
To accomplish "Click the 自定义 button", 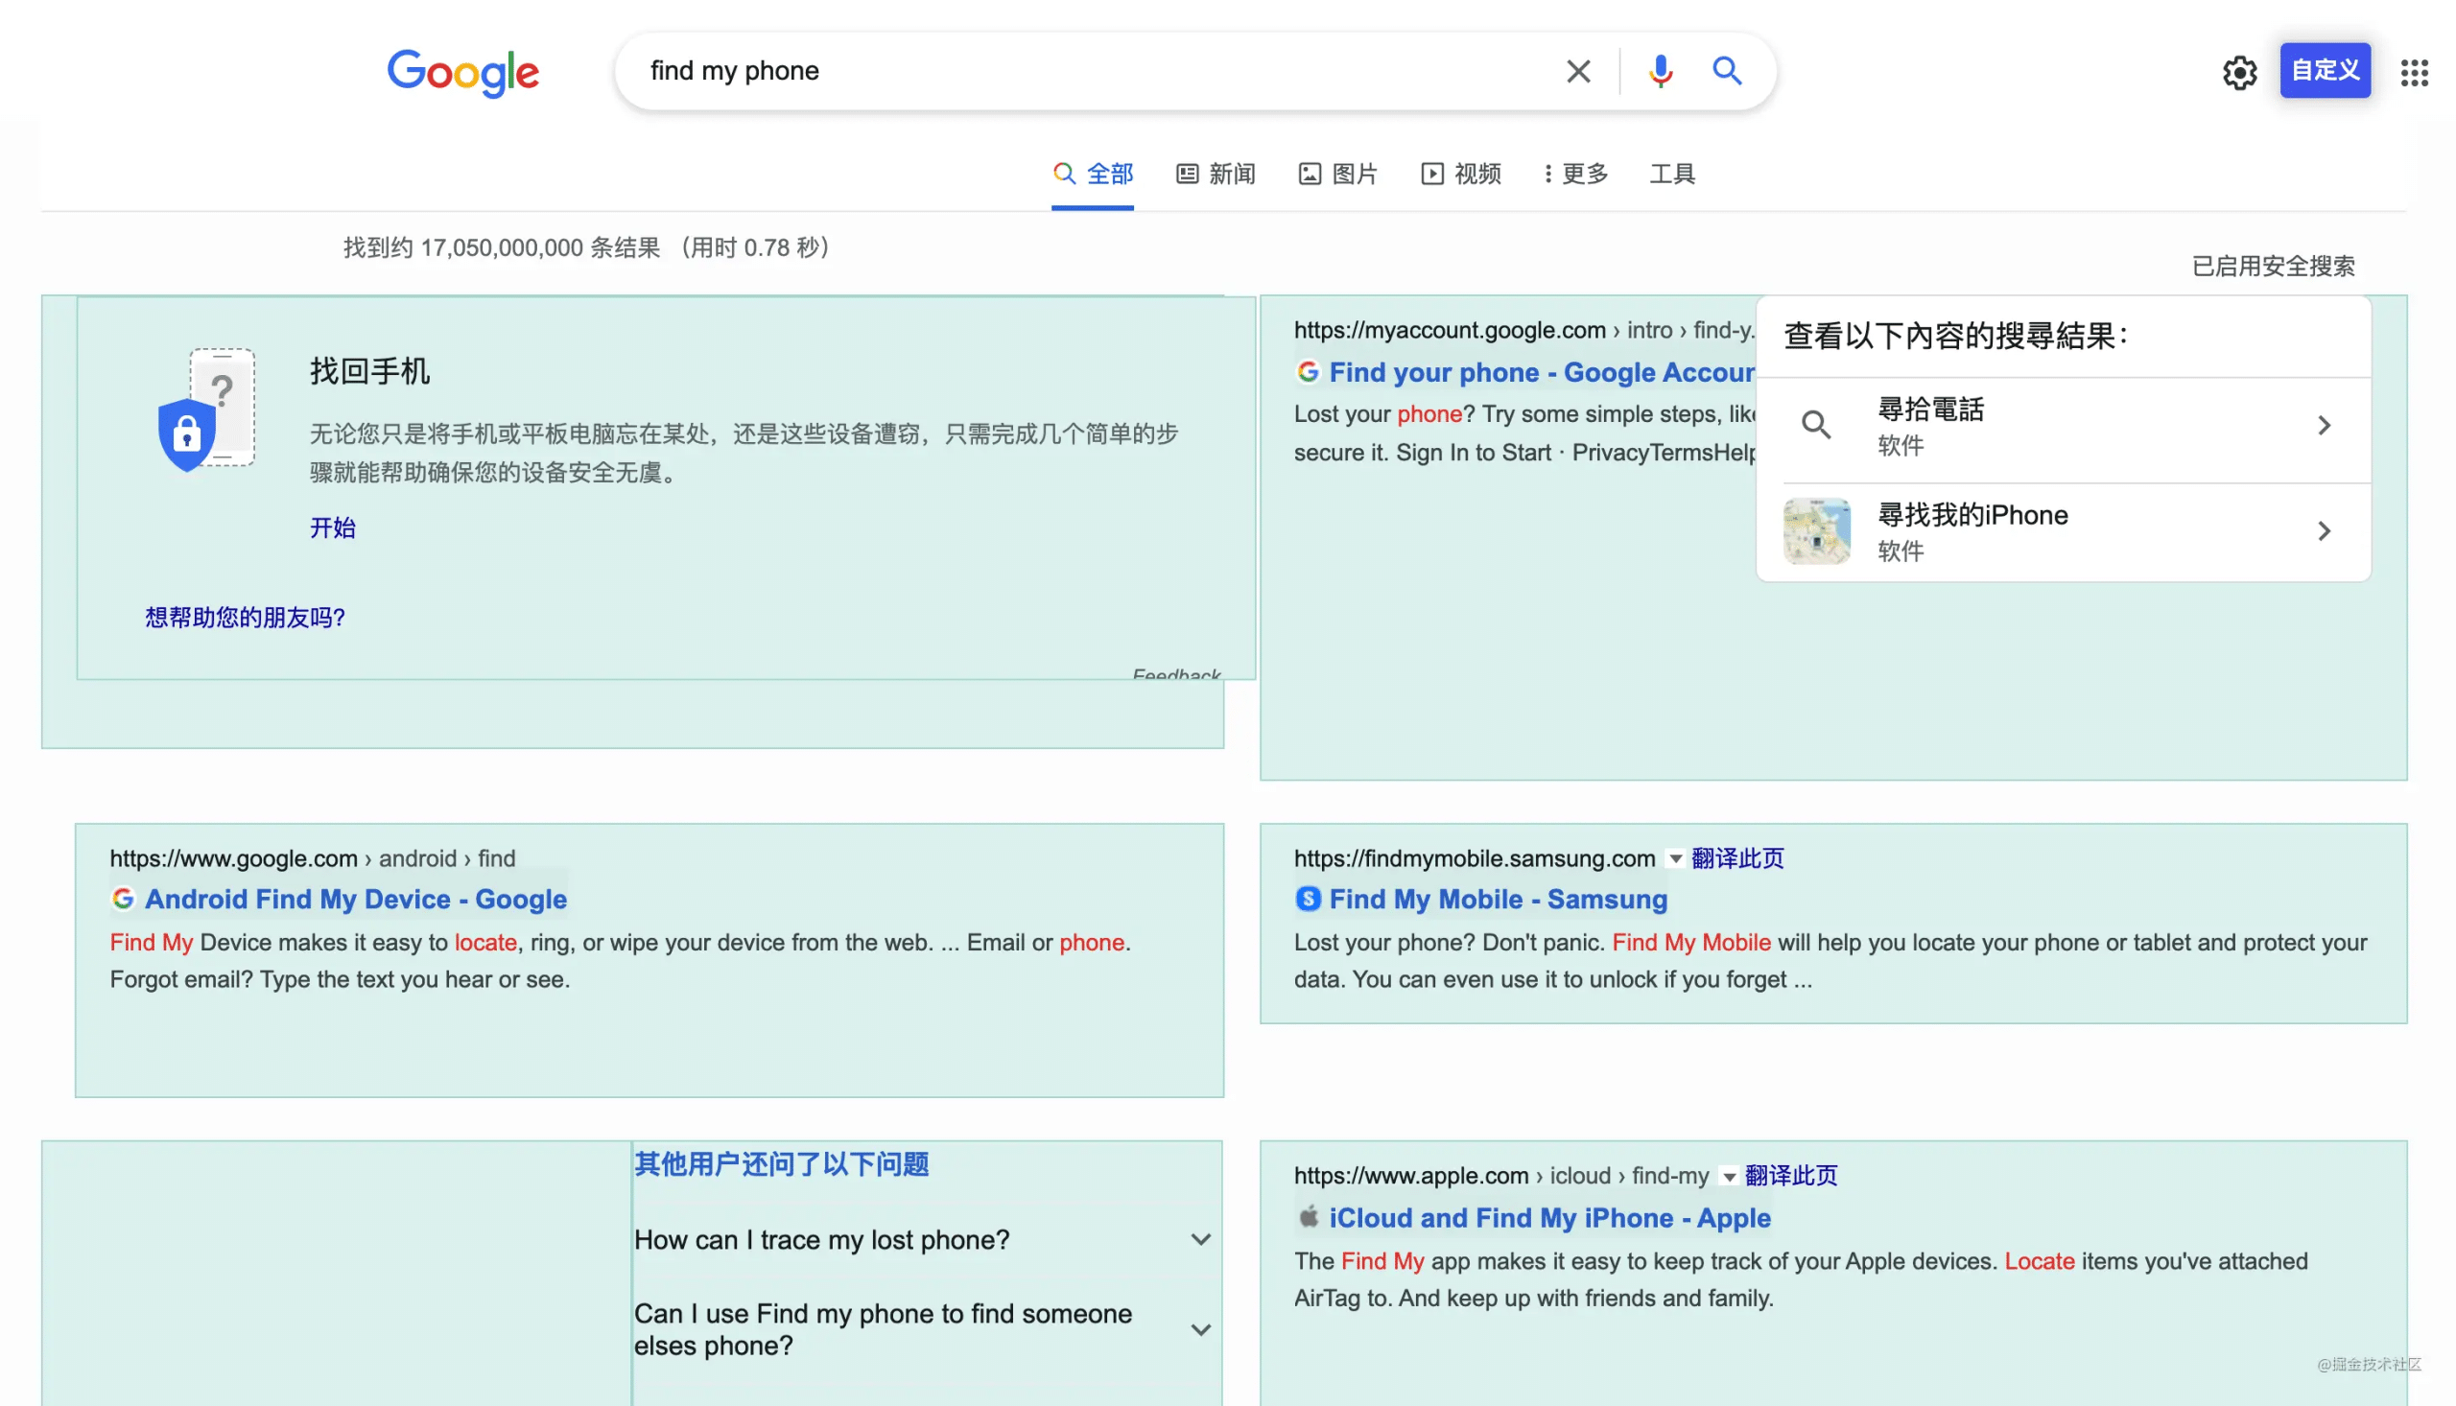I will tap(2325, 69).
